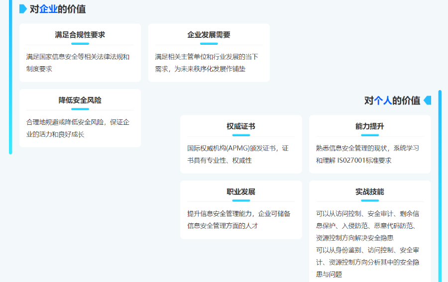Click the 对个人的价值 section heading
This screenshot has height=282, width=448.
tap(392, 100)
